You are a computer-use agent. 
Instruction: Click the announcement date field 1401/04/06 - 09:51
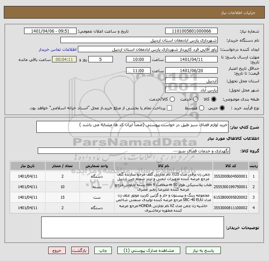click(50, 31)
